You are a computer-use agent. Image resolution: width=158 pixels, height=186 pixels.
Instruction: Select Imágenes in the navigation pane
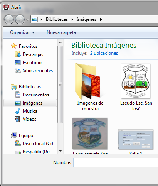[30, 103]
